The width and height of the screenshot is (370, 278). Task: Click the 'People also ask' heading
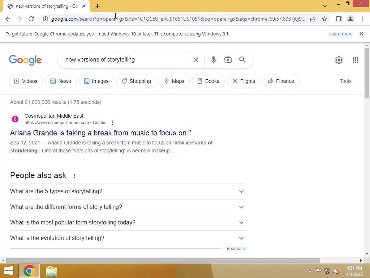click(38, 176)
